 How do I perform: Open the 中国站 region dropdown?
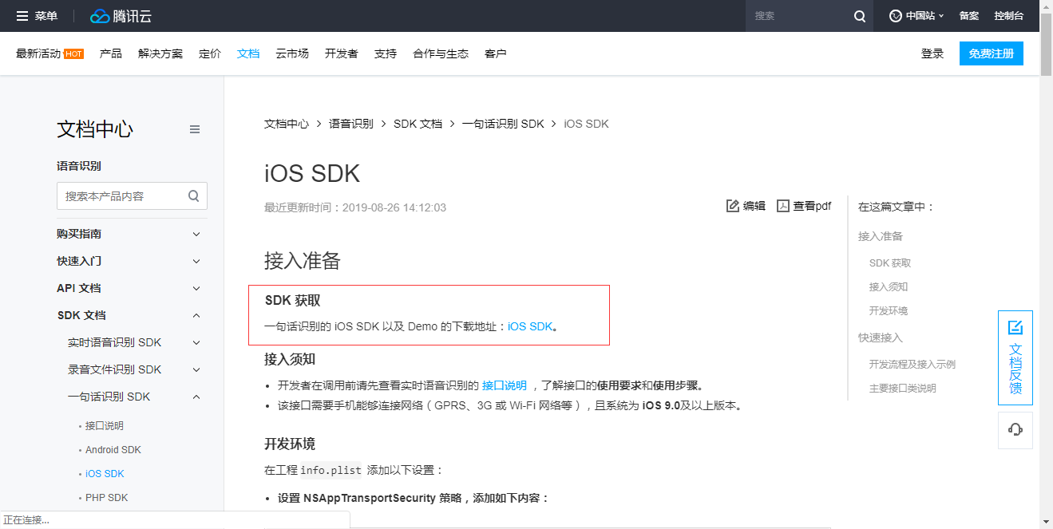pos(916,16)
